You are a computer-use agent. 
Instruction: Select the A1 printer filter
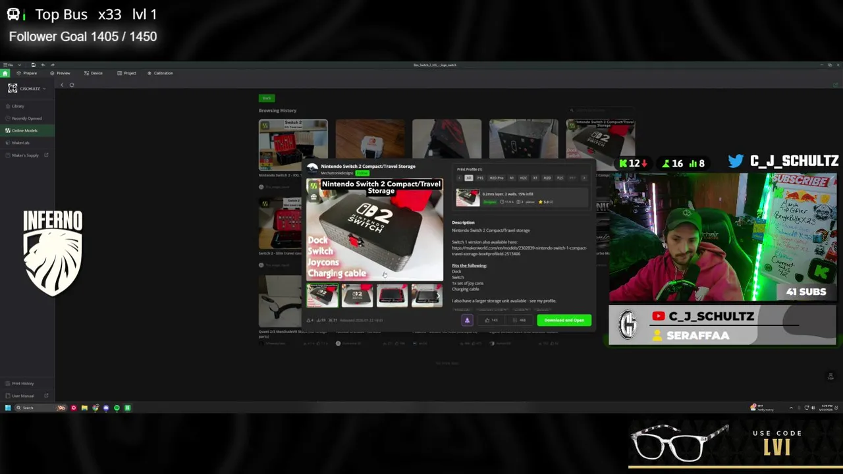pyautogui.click(x=511, y=178)
